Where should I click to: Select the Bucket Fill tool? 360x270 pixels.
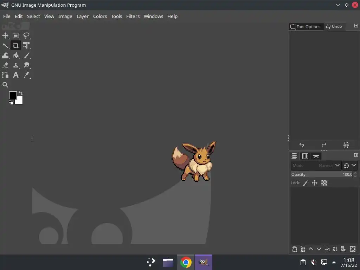pos(15,55)
